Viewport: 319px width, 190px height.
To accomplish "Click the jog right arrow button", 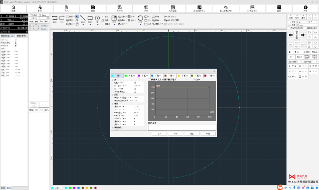I will tap(303, 35).
